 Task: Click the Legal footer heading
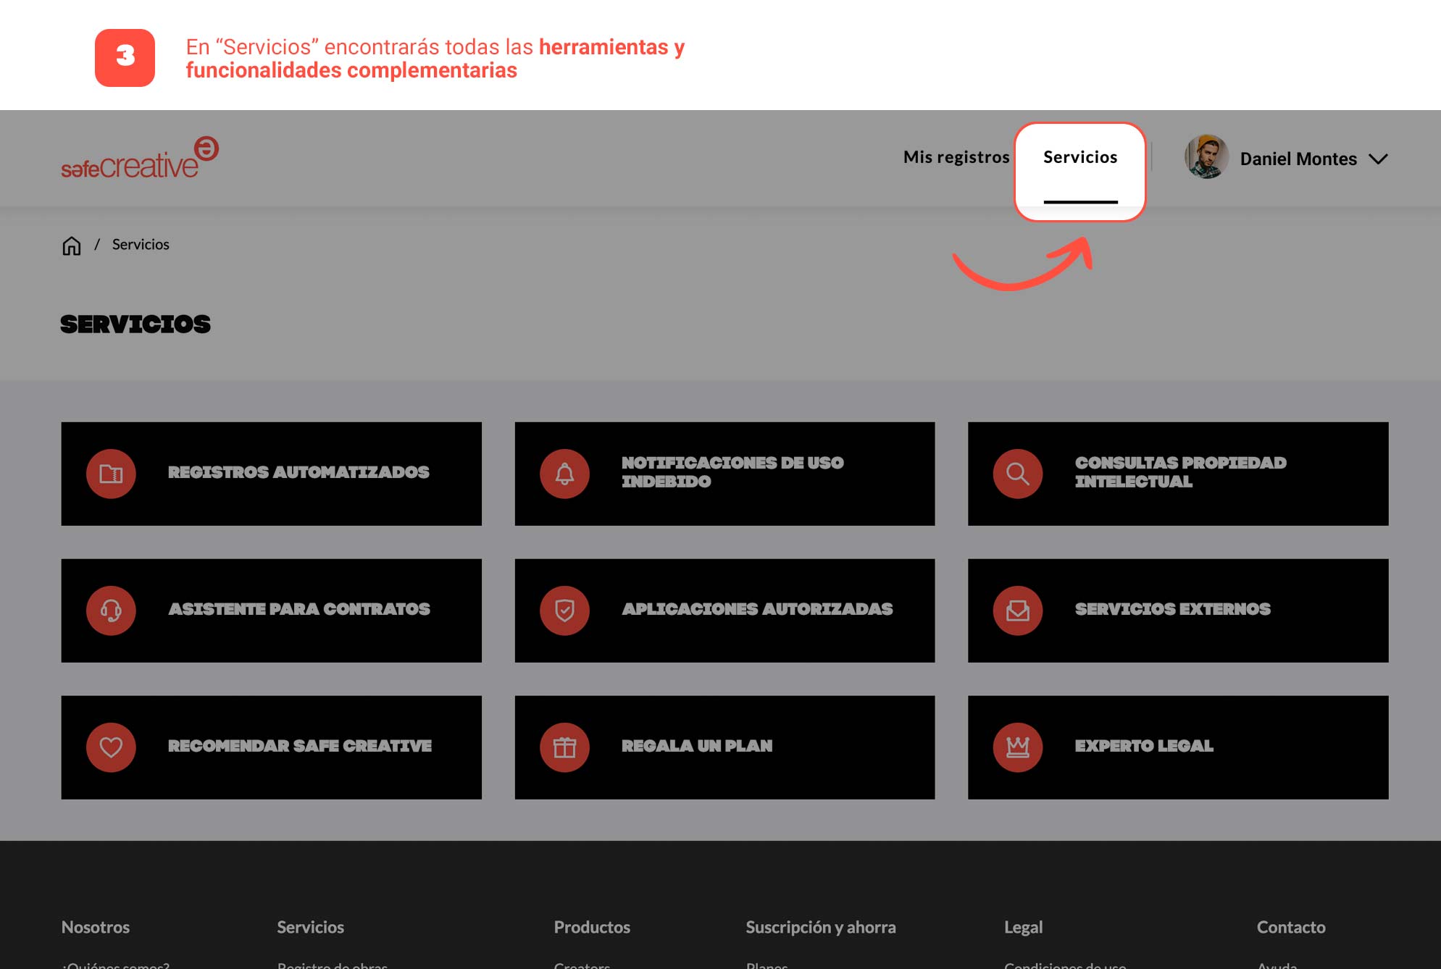pyautogui.click(x=1023, y=927)
